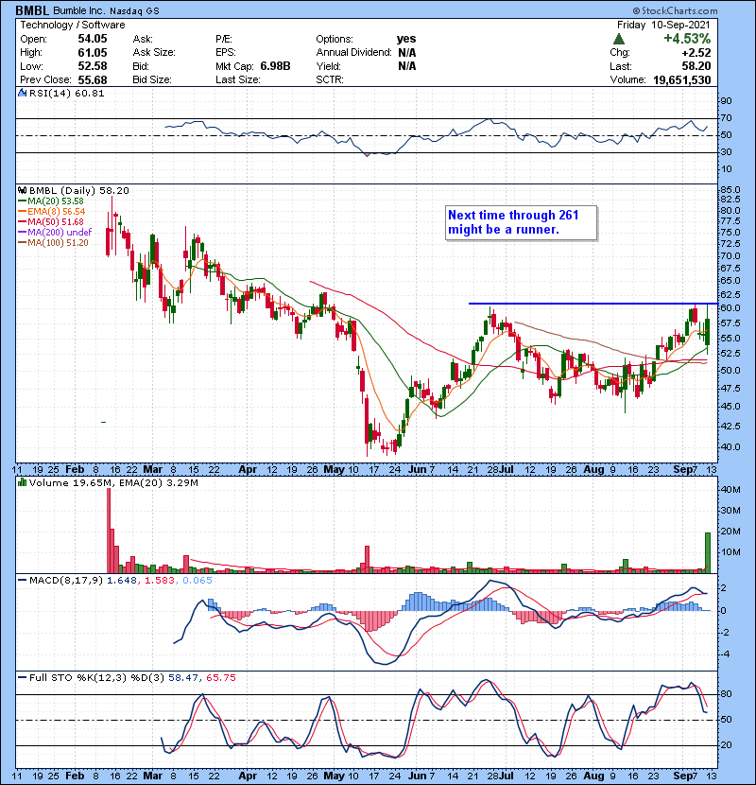
Task: Click the 'Next time through 261' annotation box
Action: [x=521, y=222]
